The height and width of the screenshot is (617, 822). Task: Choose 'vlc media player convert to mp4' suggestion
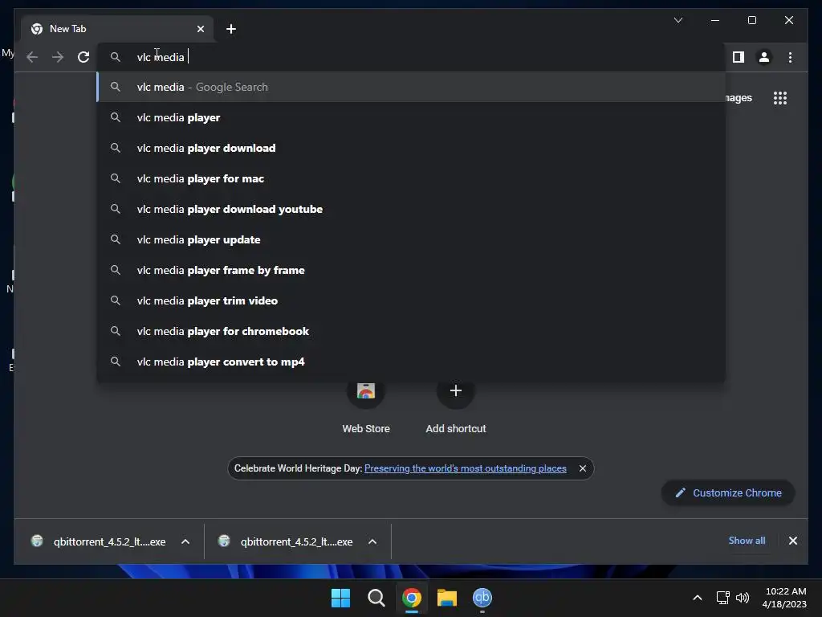[x=412, y=362]
